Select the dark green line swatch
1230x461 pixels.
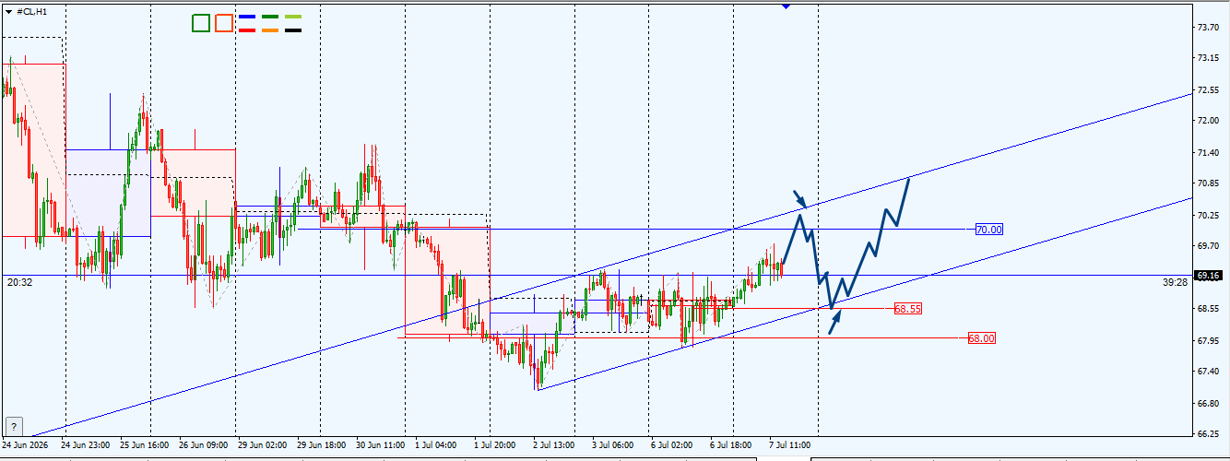coord(270,17)
